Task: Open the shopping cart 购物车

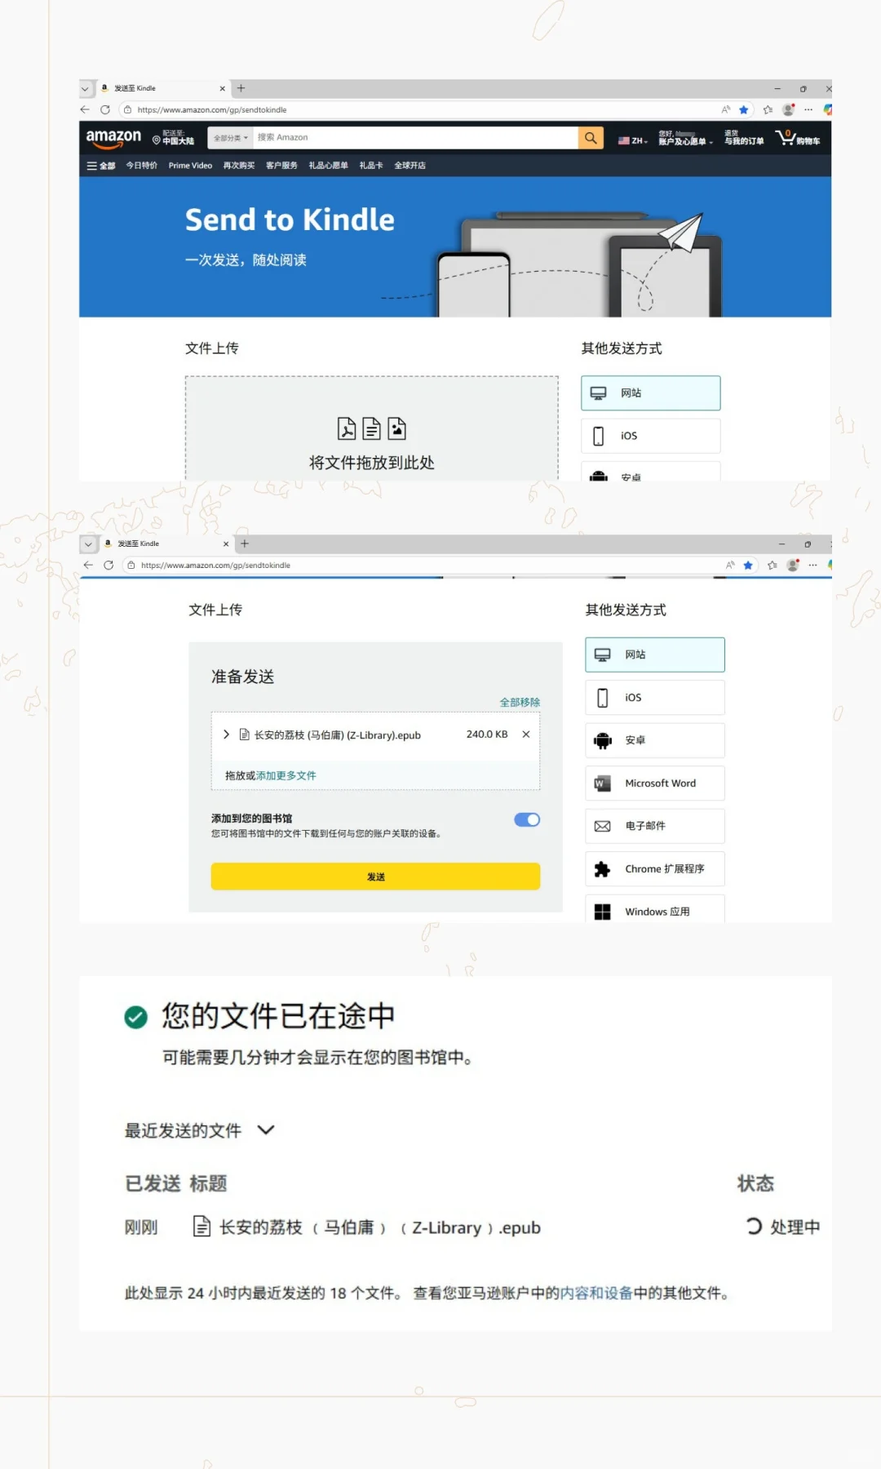Action: pos(798,138)
